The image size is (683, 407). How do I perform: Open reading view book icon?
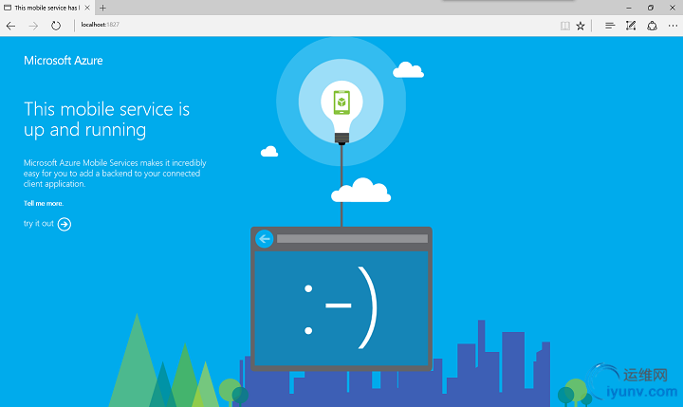pyautogui.click(x=565, y=27)
